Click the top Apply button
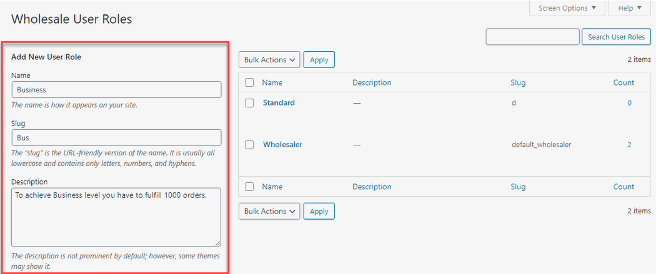Image resolution: width=656 pixels, height=274 pixels. click(319, 60)
